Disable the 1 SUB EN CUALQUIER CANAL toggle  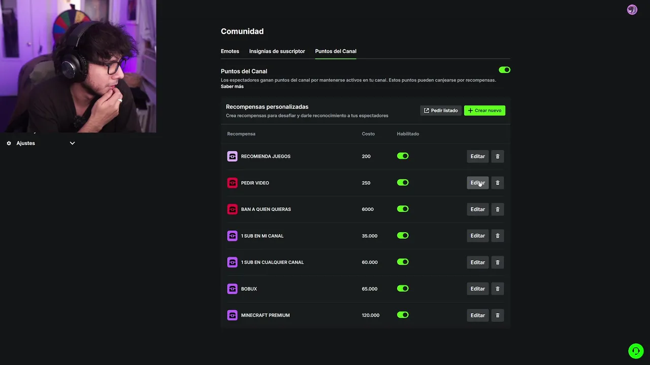pos(403,262)
